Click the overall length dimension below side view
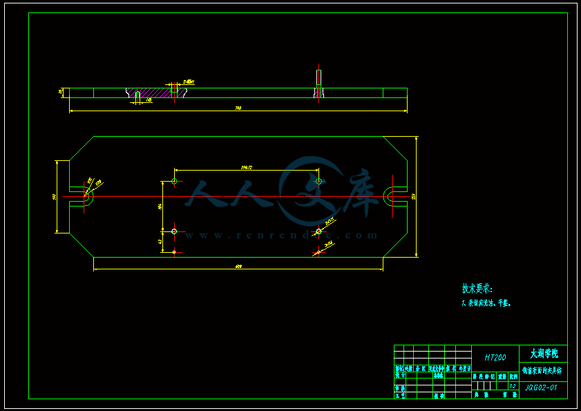This screenshot has width=581, height=411. coord(238,108)
